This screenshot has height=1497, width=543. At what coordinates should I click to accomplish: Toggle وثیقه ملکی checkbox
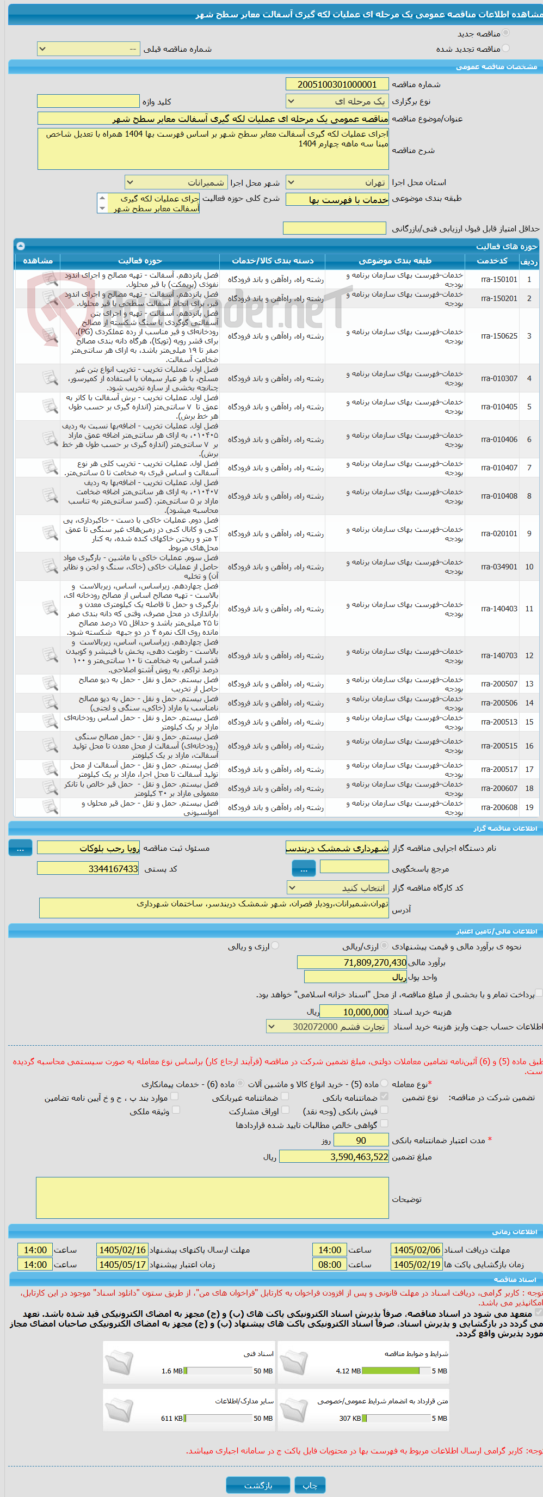(x=176, y=1111)
